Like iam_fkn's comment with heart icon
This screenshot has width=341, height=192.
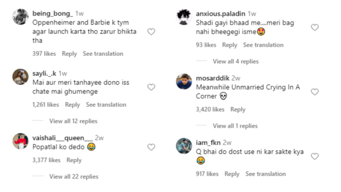point(315,156)
